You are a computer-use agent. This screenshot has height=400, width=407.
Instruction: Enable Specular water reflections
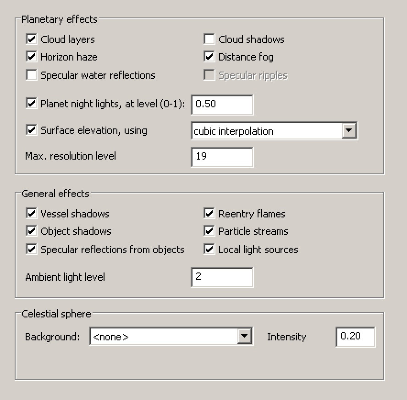click(32, 75)
